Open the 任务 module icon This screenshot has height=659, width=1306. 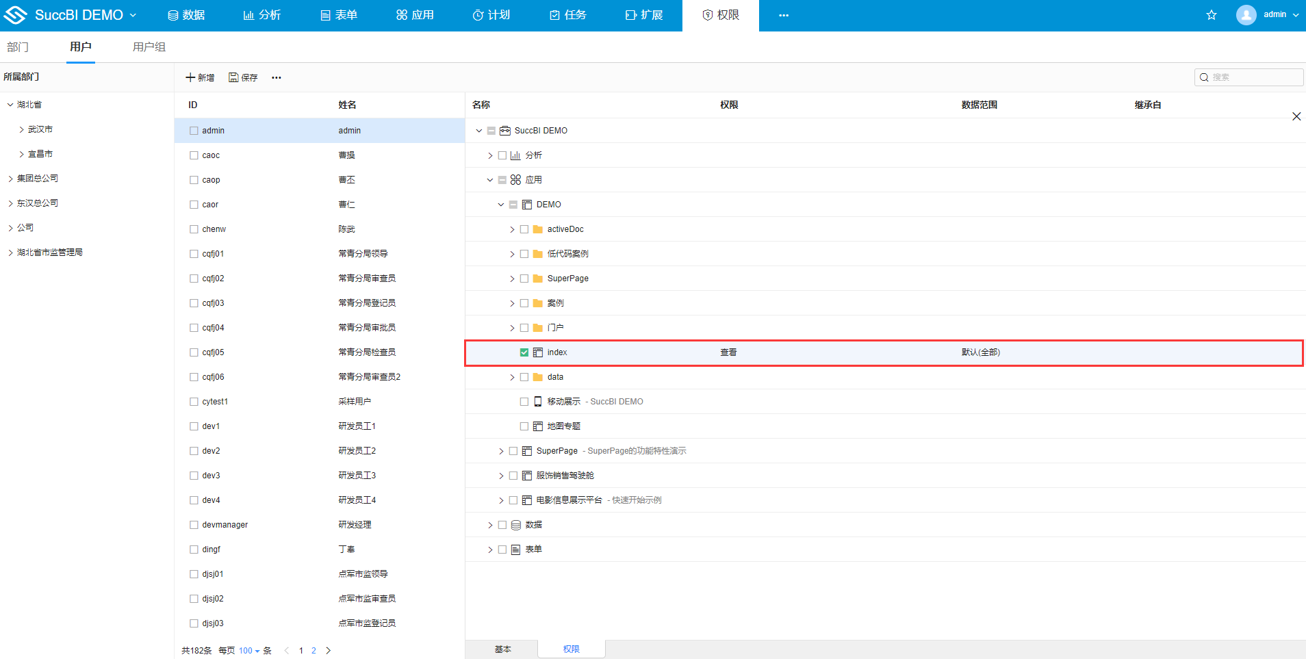[x=567, y=14]
